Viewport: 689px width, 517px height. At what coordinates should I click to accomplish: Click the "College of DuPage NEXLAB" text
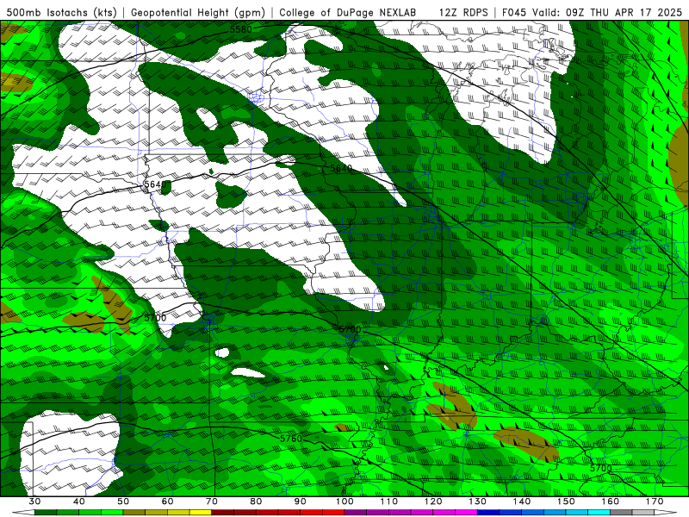[347, 12]
